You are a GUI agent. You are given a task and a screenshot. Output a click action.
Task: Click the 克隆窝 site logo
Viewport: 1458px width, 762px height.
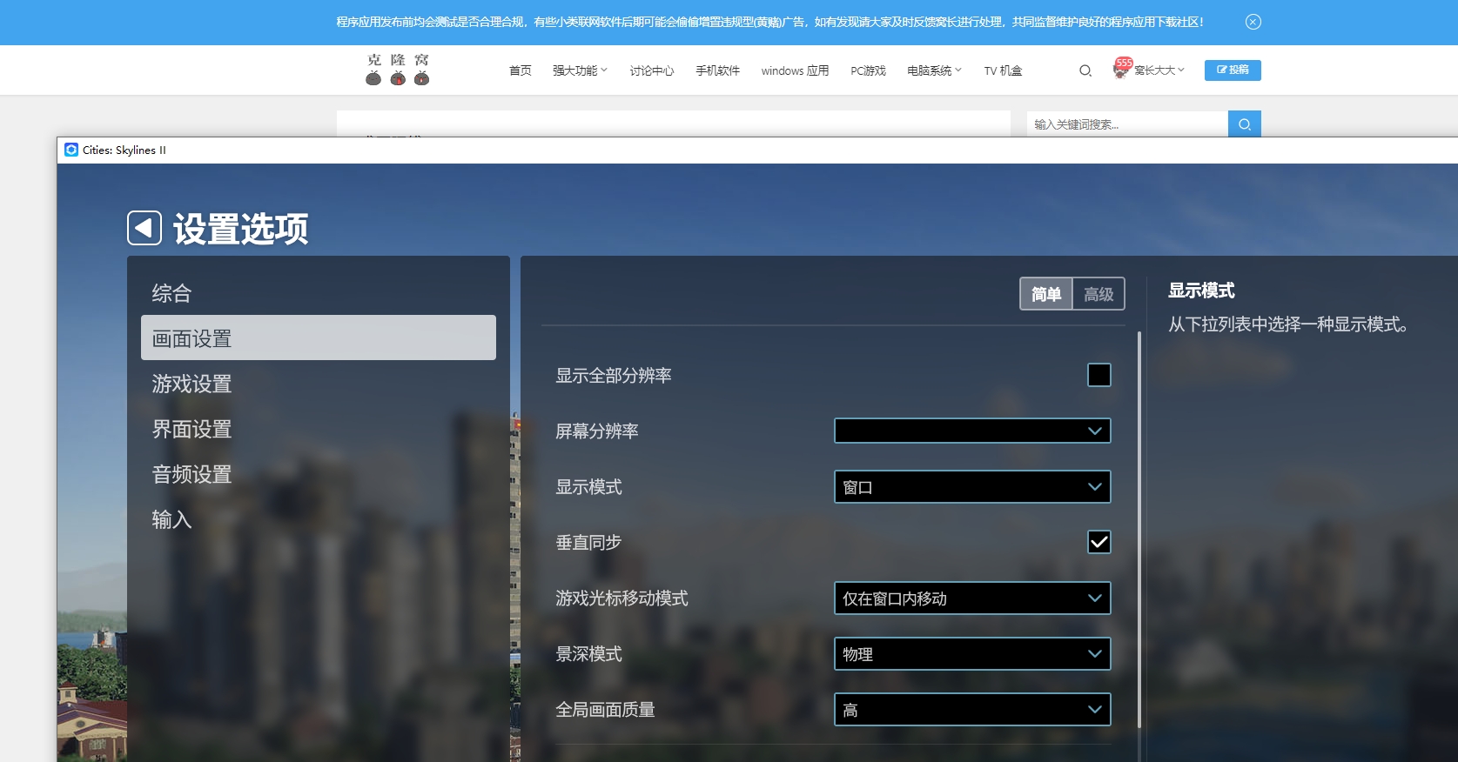coord(398,70)
